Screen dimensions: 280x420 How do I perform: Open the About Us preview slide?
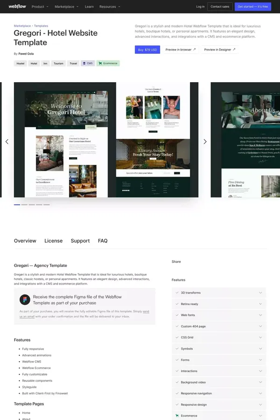click(245, 140)
